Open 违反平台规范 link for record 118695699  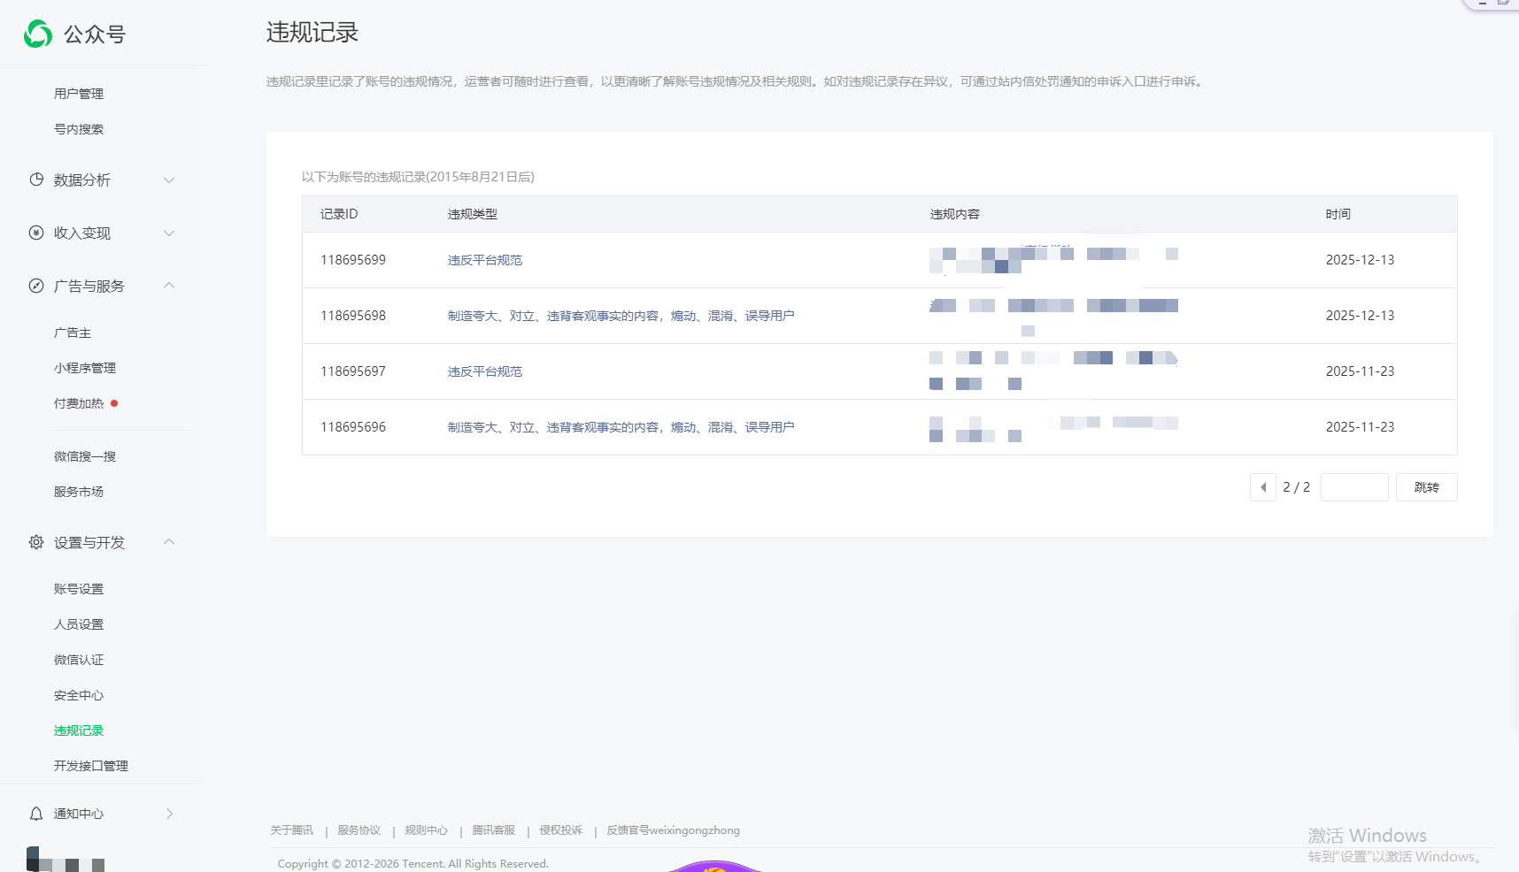(485, 260)
